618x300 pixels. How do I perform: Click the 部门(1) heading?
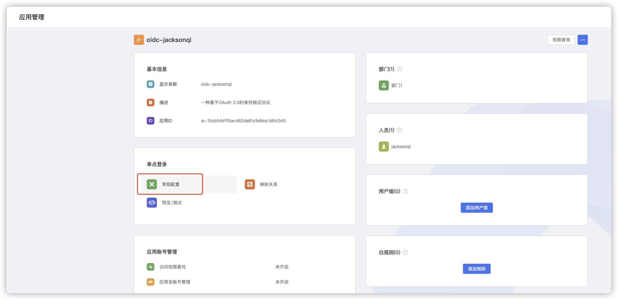pos(386,69)
